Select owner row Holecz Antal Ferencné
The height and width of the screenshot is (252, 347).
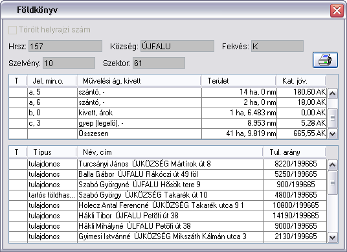pos(168,205)
